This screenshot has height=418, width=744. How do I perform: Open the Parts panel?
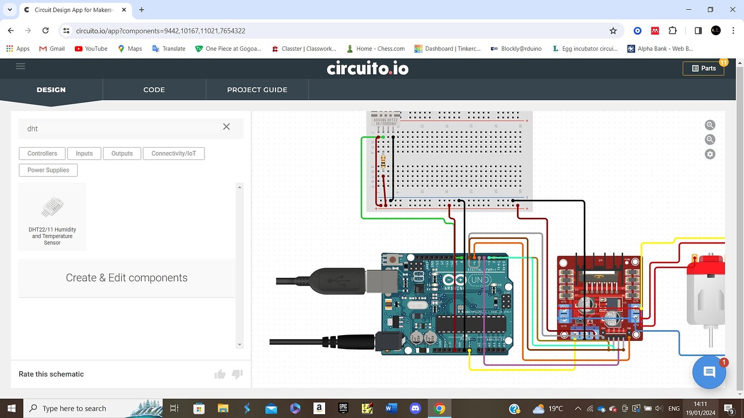[x=704, y=68]
